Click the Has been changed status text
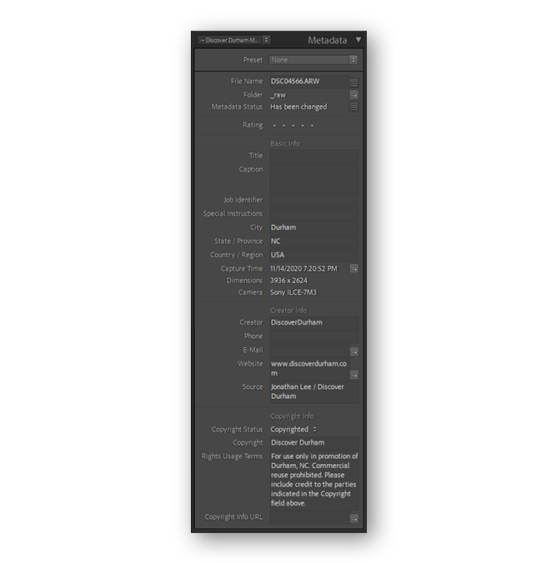This screenshot has width=557, height=563. (299, 107)
